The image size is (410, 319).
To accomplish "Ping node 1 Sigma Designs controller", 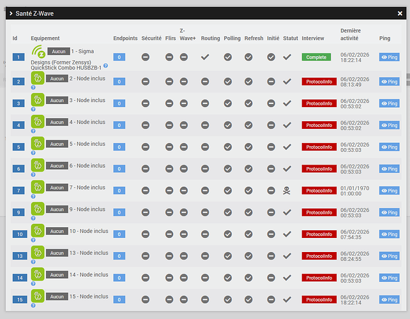I will [x=390, y=57].
